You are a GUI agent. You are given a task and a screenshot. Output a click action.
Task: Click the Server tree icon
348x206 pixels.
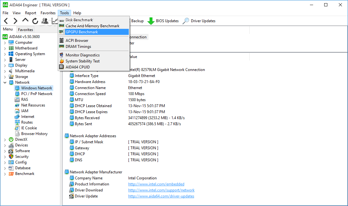click(x=11, y=60)
